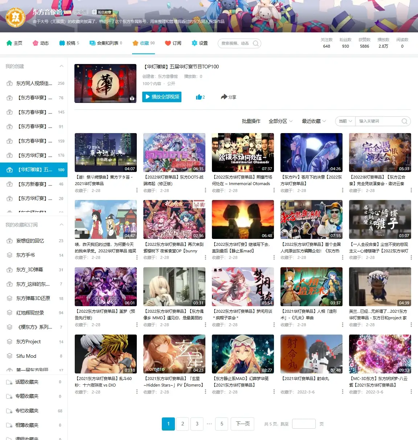Open more options for the 04:47 video

pyautogui.click(x=136, y=257)
